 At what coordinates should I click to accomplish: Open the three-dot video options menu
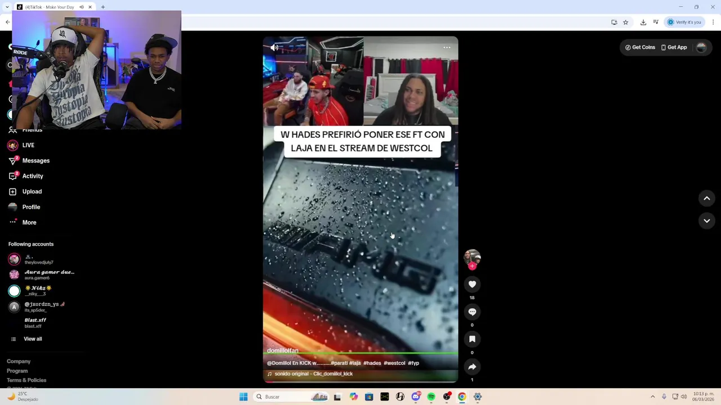tap(447, 48)
